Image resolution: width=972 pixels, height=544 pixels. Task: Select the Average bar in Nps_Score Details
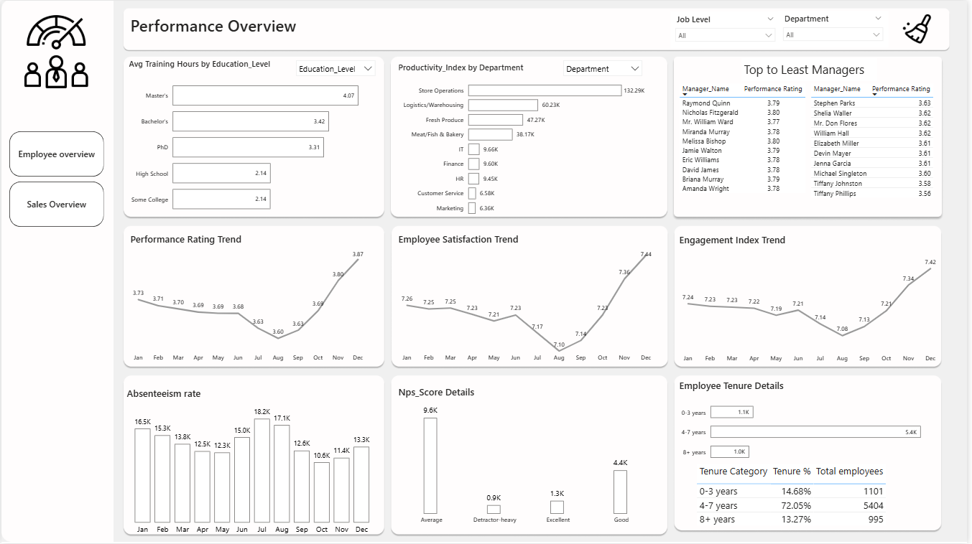click(430, 465)
